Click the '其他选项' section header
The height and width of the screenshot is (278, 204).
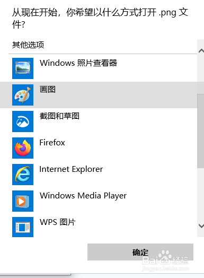(x=28, y=45)
